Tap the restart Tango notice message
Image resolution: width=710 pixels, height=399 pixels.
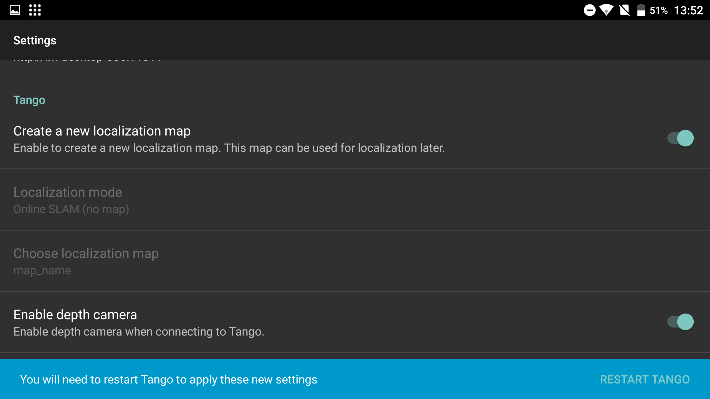(x=169, y=380)
